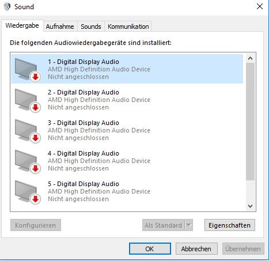Image resolution: width=269 pixels, height=261 pixels.
Task: Click the scrollbar down arrow in the device list
Action: [x=250, y=206]
